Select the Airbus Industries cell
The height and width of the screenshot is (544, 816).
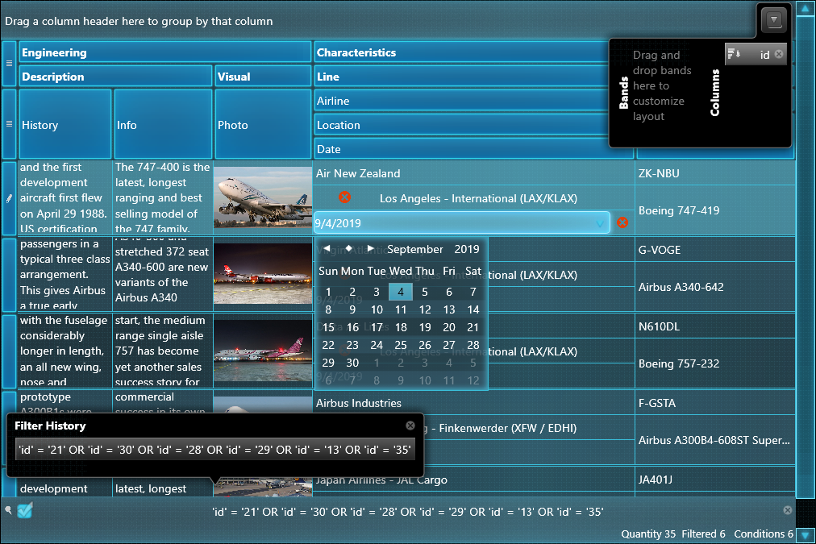click(473, 402)
